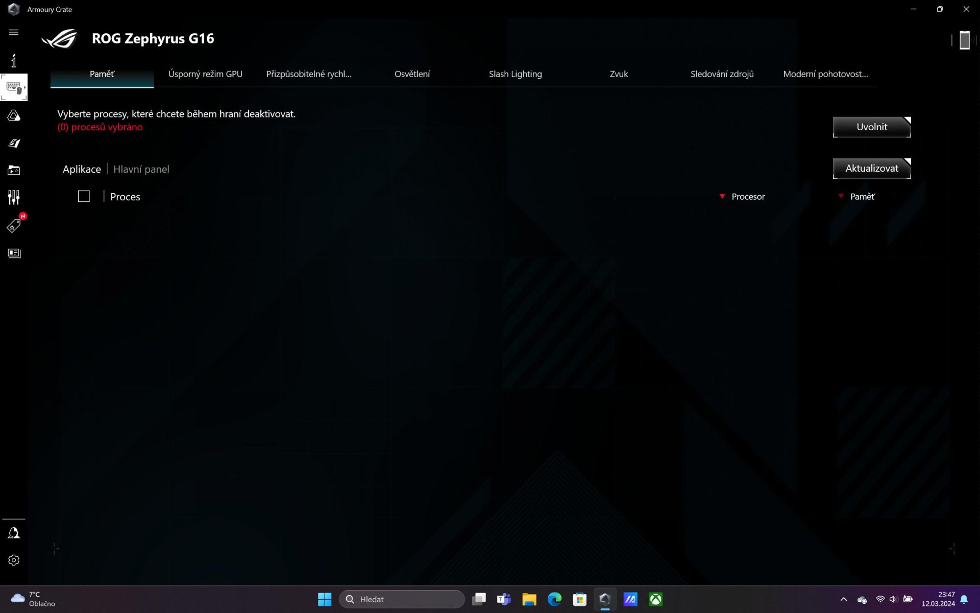The width and height of the screenshot is (980, 613).
Task: Open the tuning sliders icon in sidebar
Action: coord(14,197)
